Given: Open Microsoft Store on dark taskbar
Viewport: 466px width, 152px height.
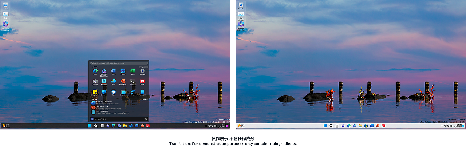Looking at the screenshot, I should [131, 126].
